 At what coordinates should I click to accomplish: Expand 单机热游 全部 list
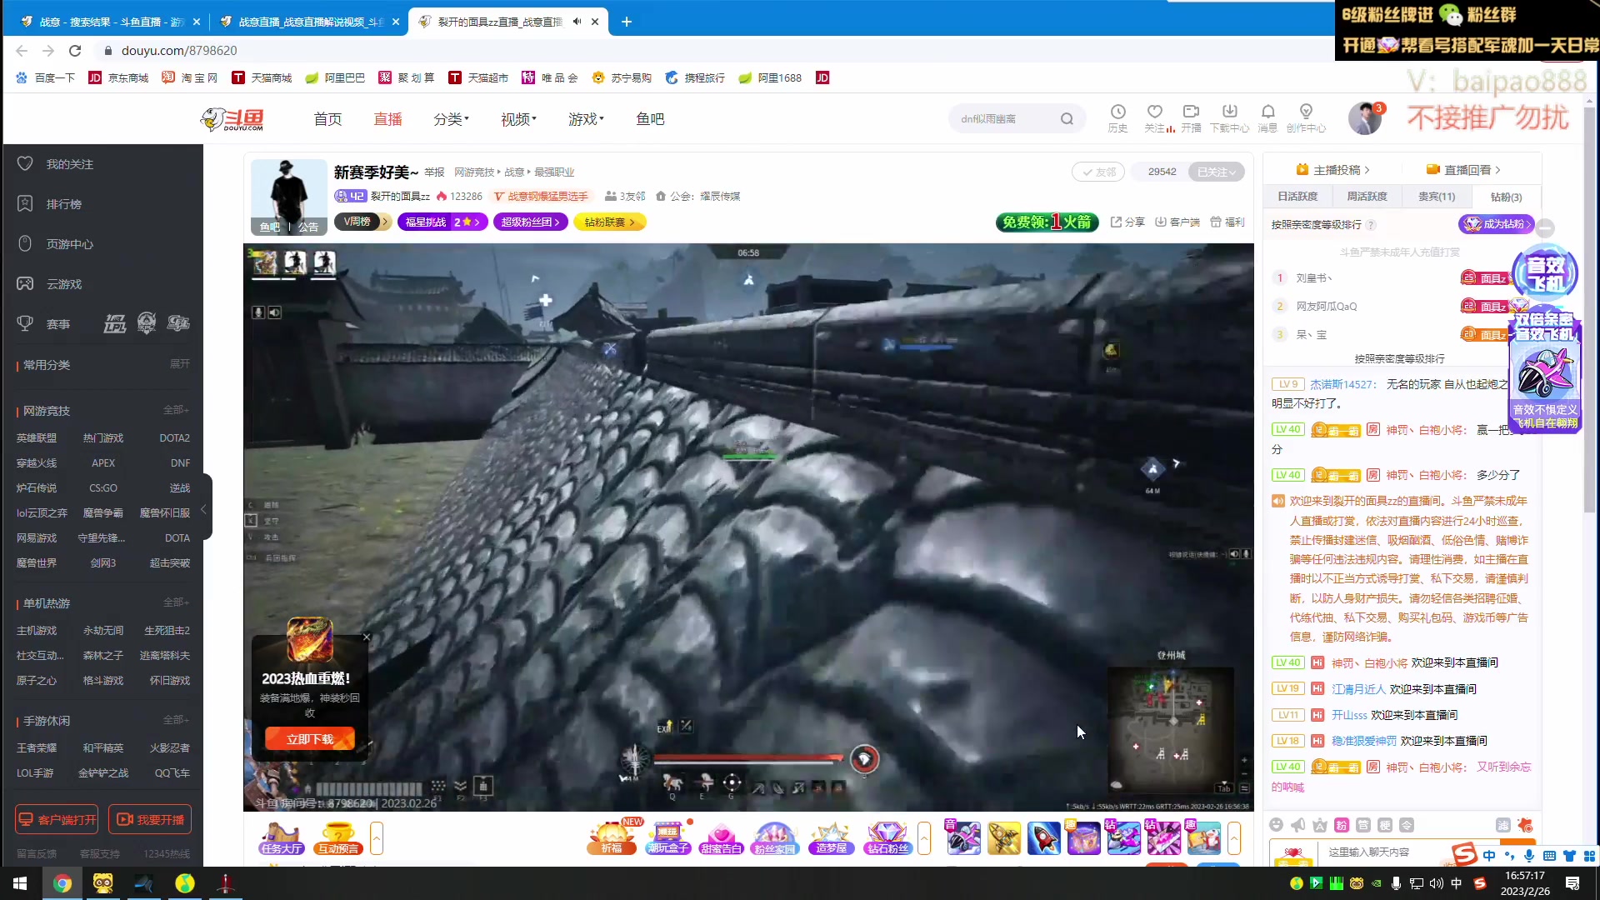[x=176, y=602]
